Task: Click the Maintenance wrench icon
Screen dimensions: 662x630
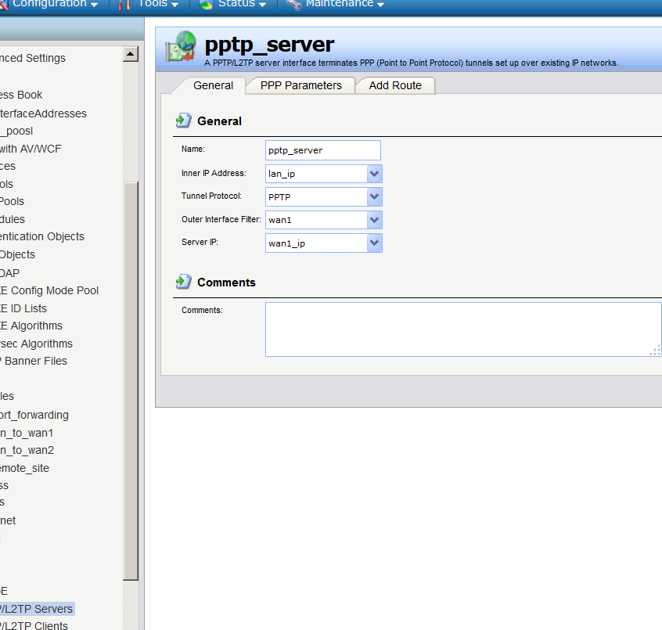Action: (294, 4)
